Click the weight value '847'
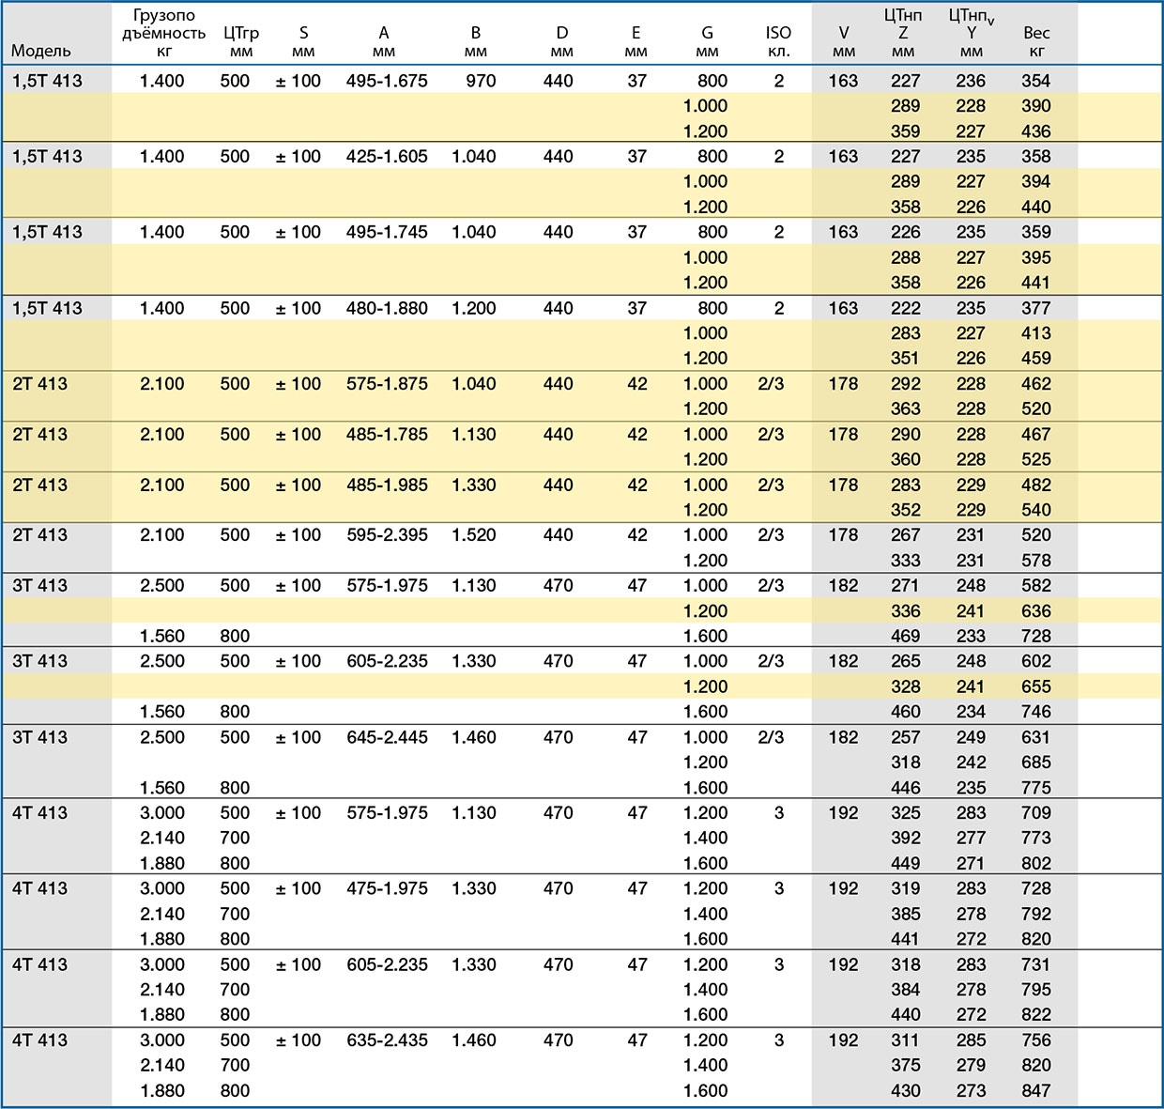The width and height of the screenshot is (1164, 1109). point(1036,1090)
